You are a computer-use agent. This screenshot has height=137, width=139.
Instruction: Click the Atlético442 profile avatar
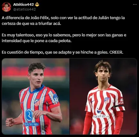pyautogui.click(x=6, y=7)
